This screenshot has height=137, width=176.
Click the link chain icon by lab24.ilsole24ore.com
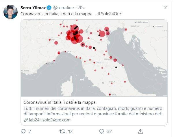[x=26, y=120]
